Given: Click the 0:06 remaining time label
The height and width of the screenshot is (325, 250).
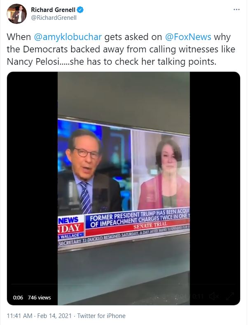Looking at the screenshot, I should tap(18, 298).
